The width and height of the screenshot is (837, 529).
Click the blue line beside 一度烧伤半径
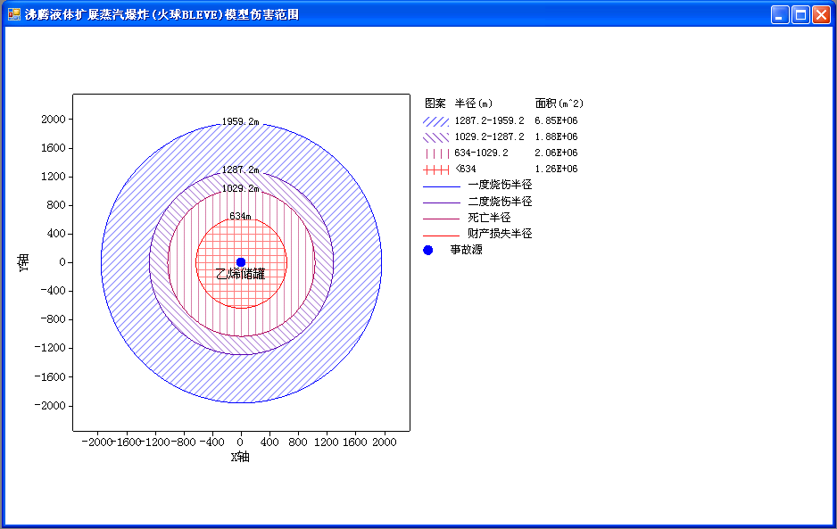pyautogui.click(x=442, y=186)
